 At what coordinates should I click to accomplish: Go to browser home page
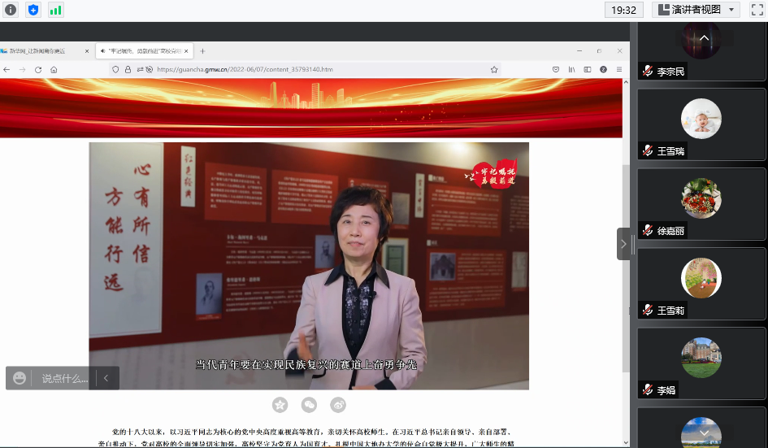pos(54,70)
